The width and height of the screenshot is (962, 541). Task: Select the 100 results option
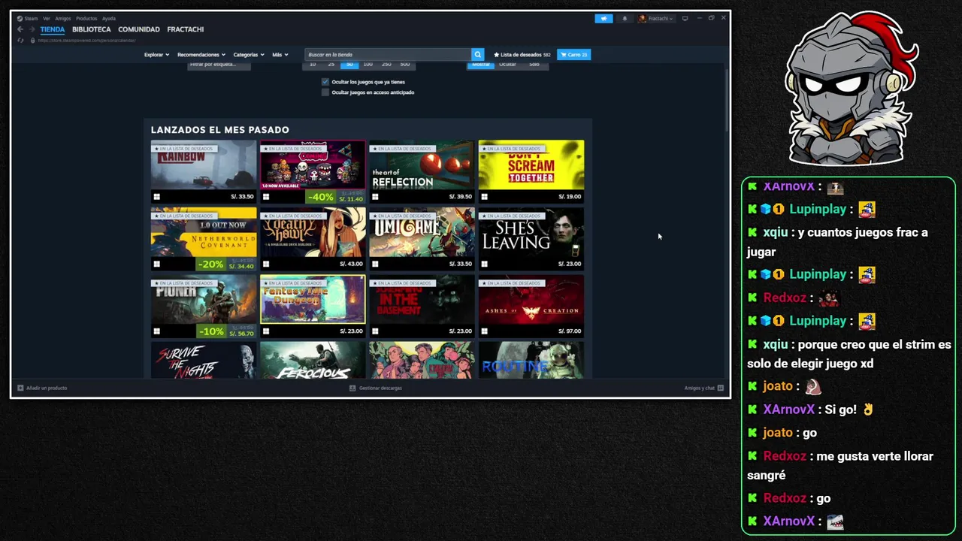368,65
